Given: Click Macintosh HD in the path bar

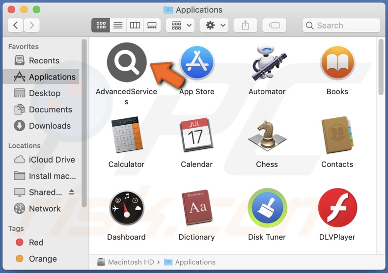Looking at the screenshot, I should coord(125,262).
